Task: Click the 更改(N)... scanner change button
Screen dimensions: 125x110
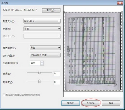Action: [51, 10]
